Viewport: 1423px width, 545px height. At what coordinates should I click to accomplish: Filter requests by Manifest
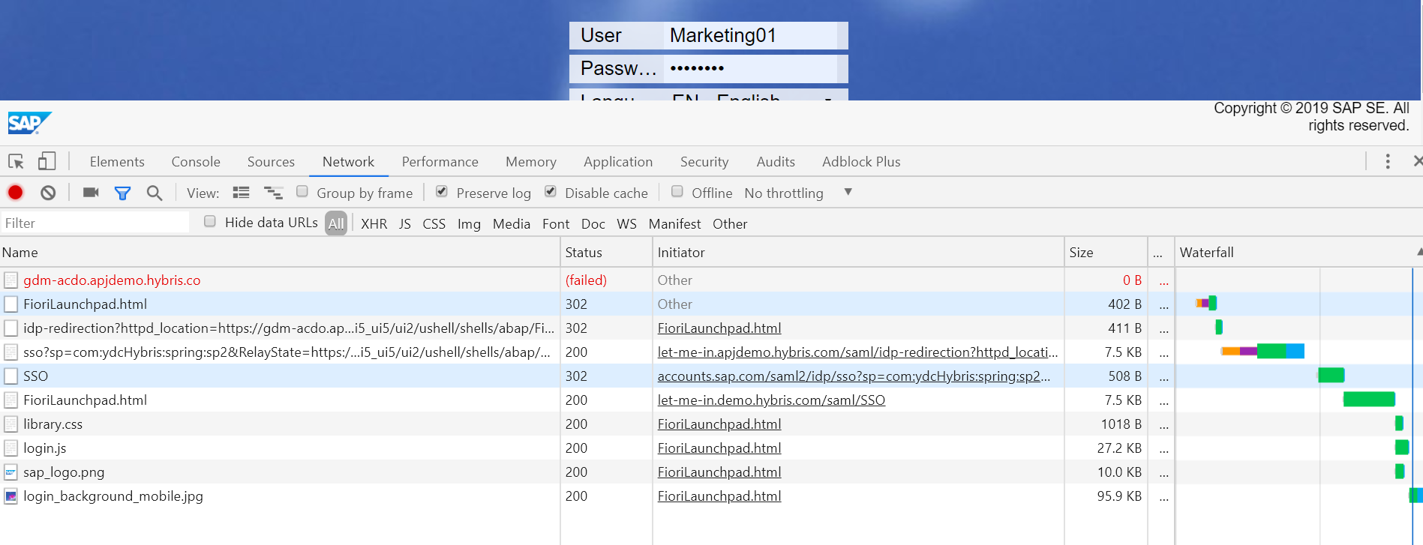pyautogui.click(x=674, y=223)
